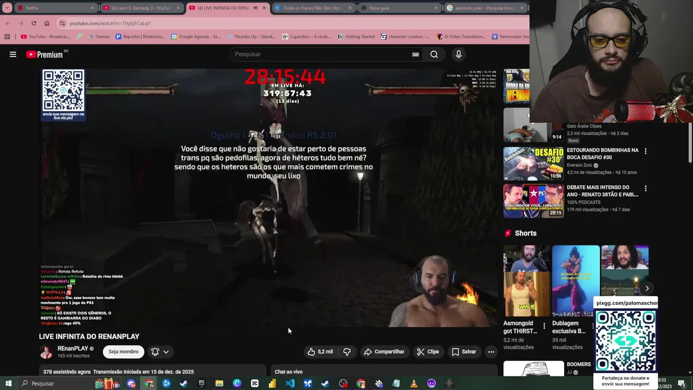Open Epic Games Launcher from taskbar
Viewport: 693px width, 390px height.
201,383
